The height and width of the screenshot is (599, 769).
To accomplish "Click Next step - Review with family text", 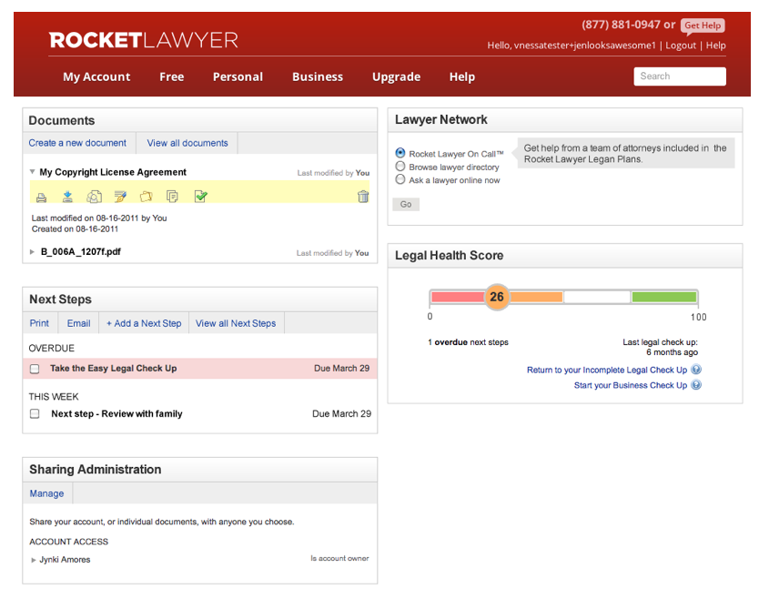I will [116, 413].
